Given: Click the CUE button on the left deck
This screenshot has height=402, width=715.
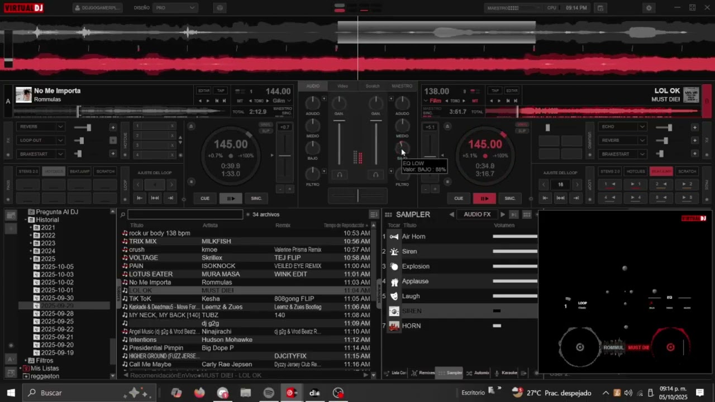Looking at the screenshot, I should 205,198.
